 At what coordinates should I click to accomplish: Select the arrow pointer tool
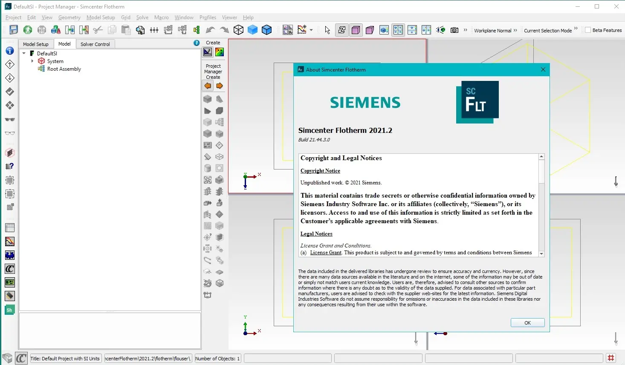coord(327,30)
